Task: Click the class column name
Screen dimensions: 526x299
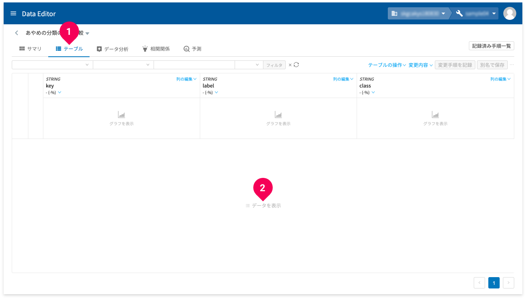Action: click(x=365, y=86)
